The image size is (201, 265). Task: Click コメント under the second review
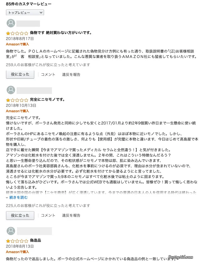click(48, 216)
